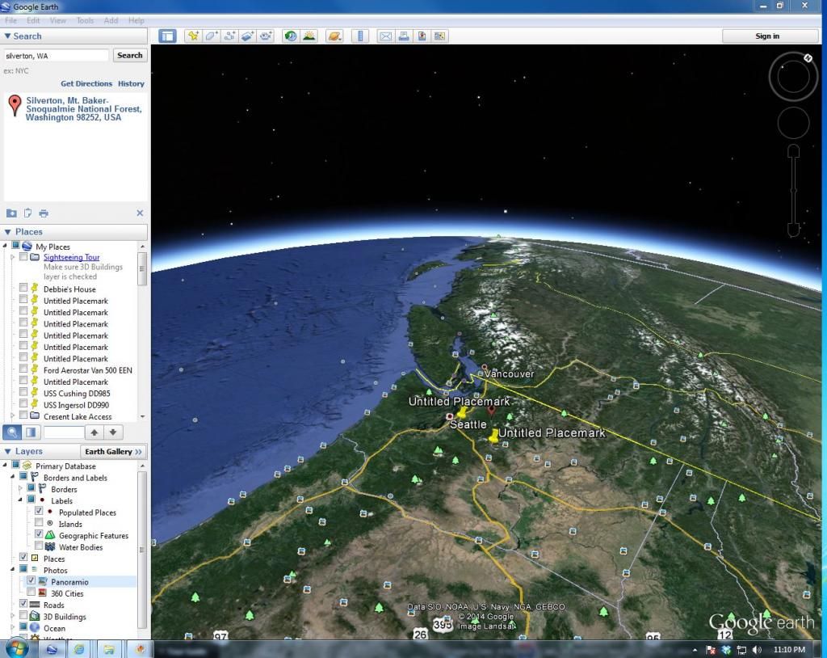Open file explorer from taskbar
The image size is (827, 658).
109,649
